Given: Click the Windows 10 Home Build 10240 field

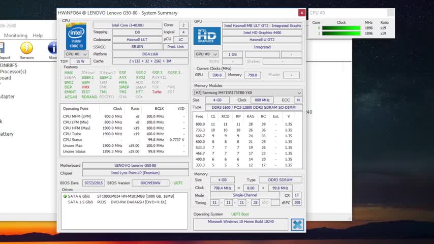Looking at the screenshot, I should pyautogui.click(x=240, y=224).
